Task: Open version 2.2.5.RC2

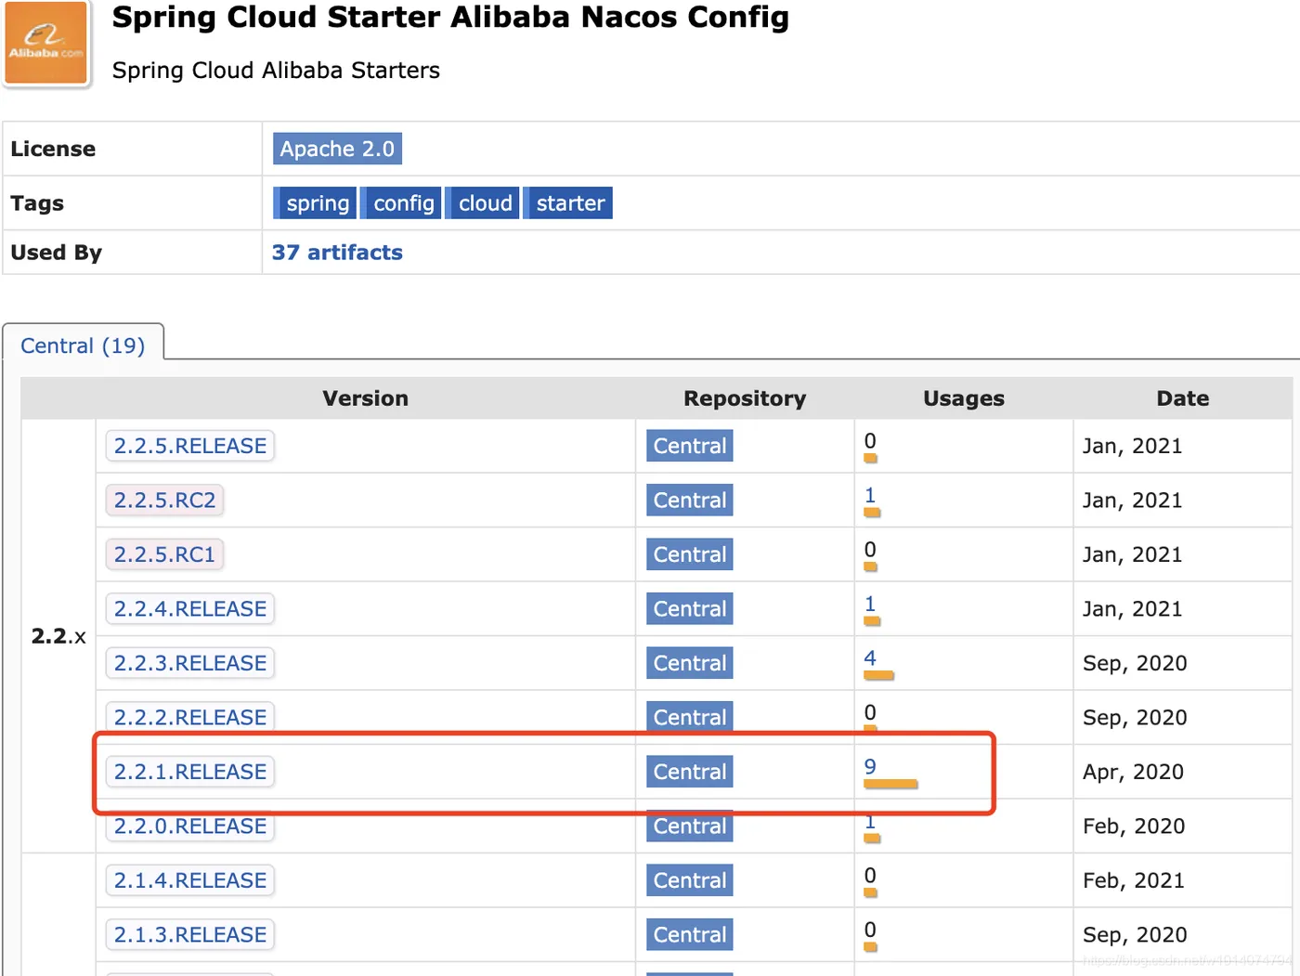Action: pyautogui.click(x=164, y=501)
